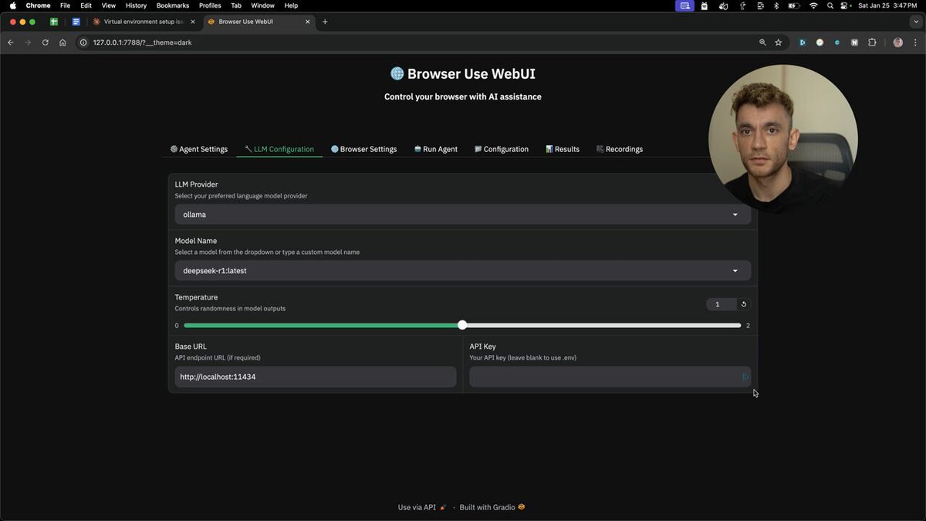Go back in browser history
This screenshot has height=521, width=926.
(11, 42)
